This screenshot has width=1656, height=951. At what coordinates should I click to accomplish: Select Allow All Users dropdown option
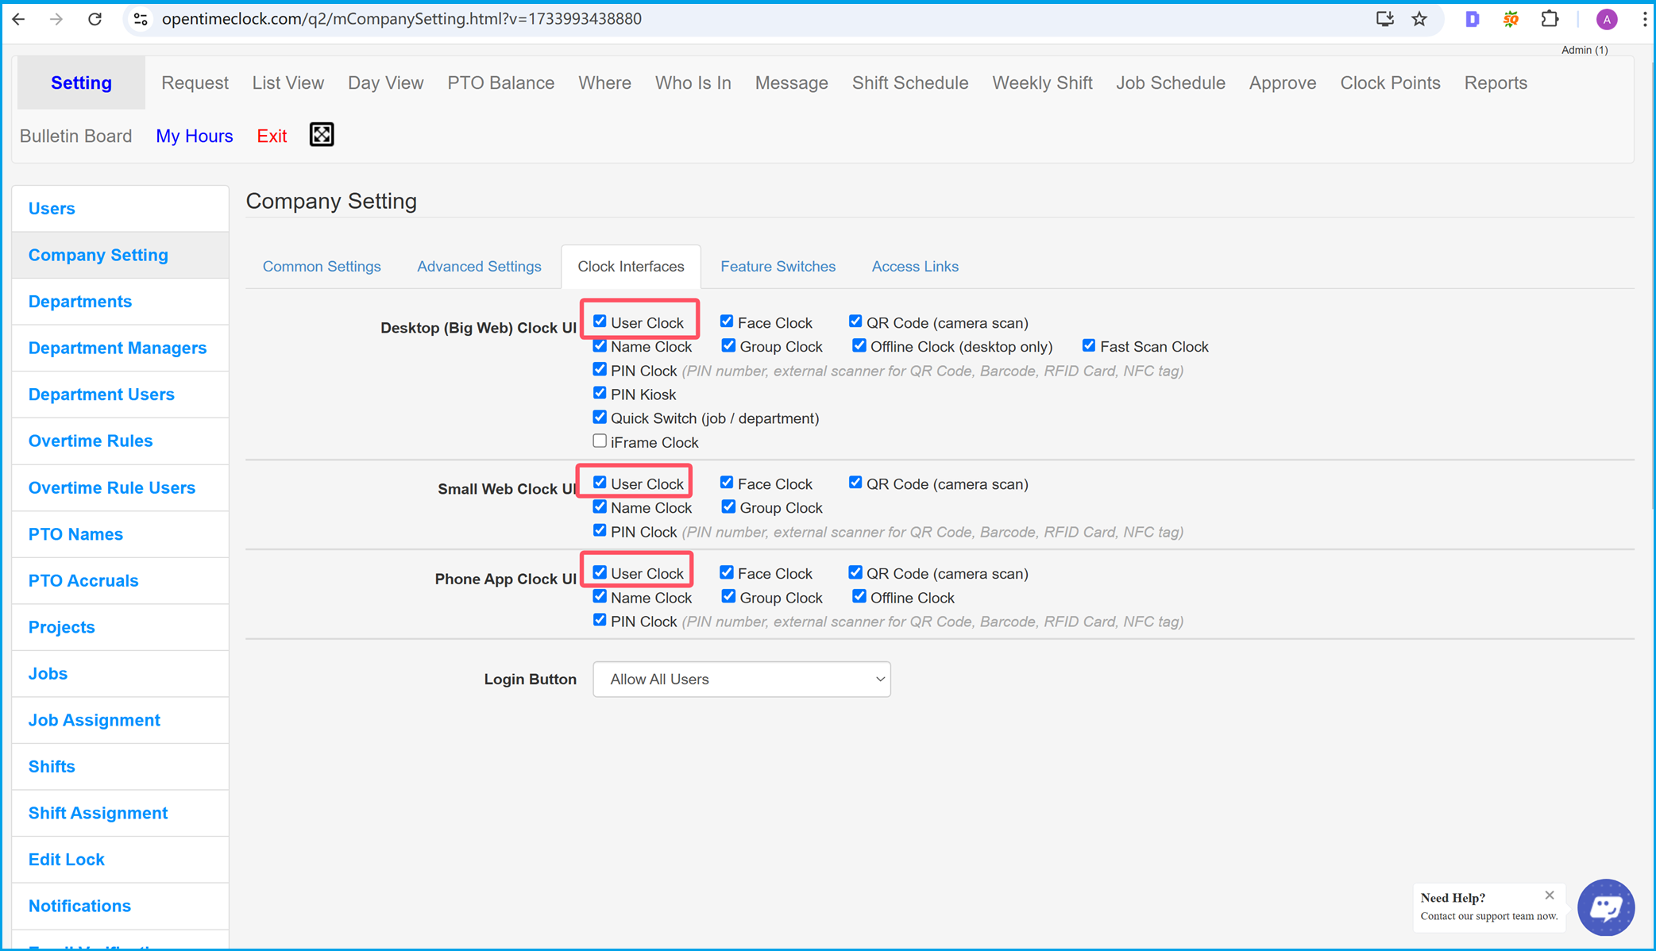(739, 678)
